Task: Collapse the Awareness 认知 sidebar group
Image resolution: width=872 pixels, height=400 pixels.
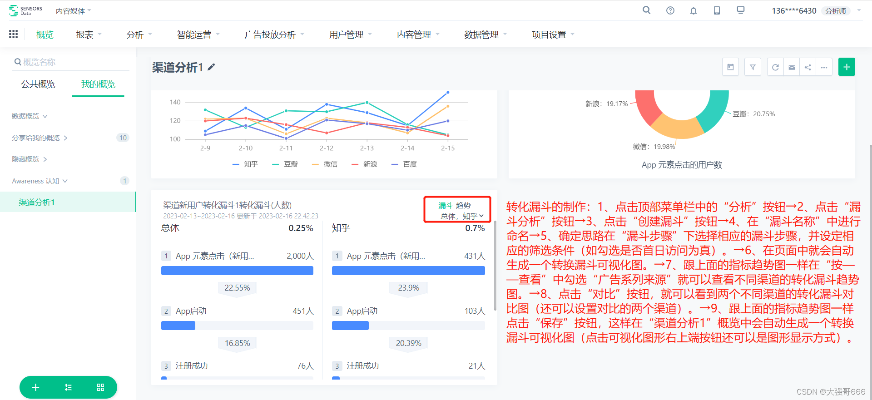Action: (x=40, y=181)
